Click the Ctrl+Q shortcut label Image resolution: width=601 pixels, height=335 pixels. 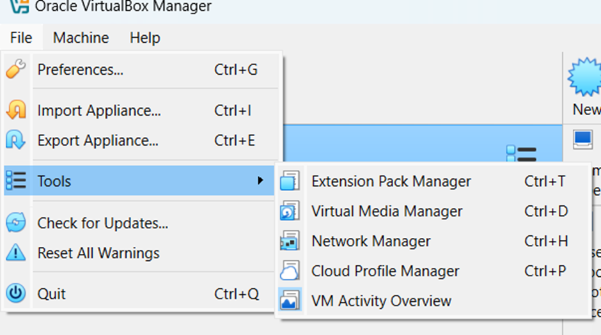[x=236, y=294]
